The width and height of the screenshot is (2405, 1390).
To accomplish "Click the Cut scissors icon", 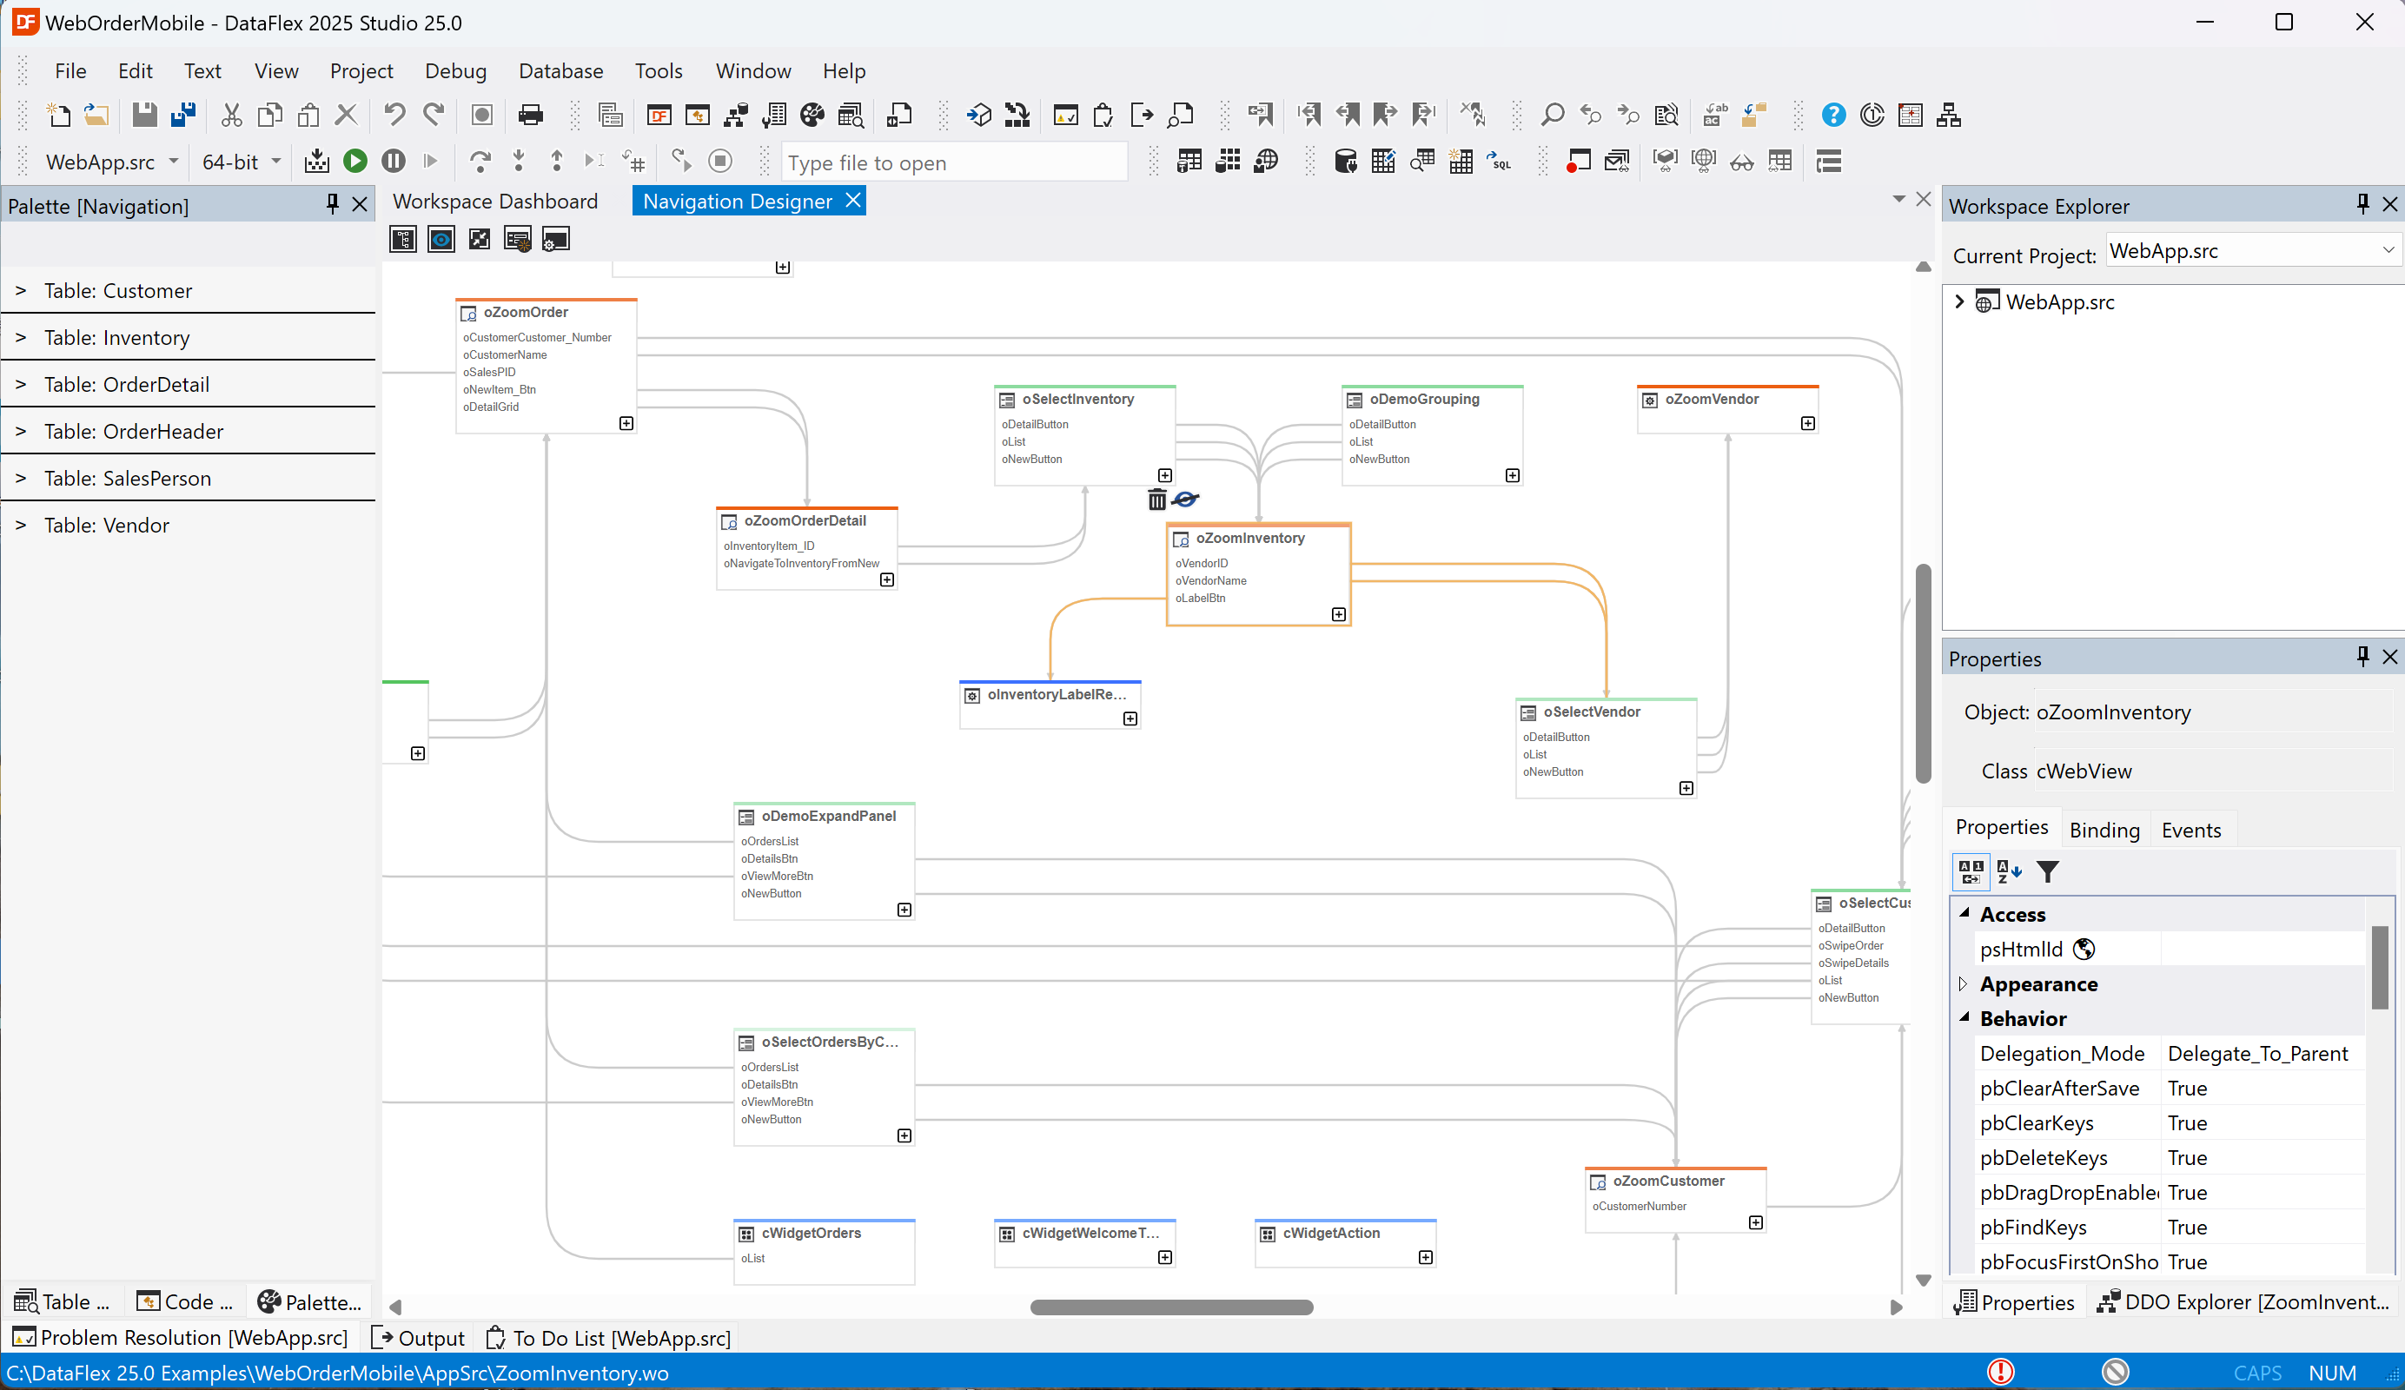I will (x=231, y=116).
